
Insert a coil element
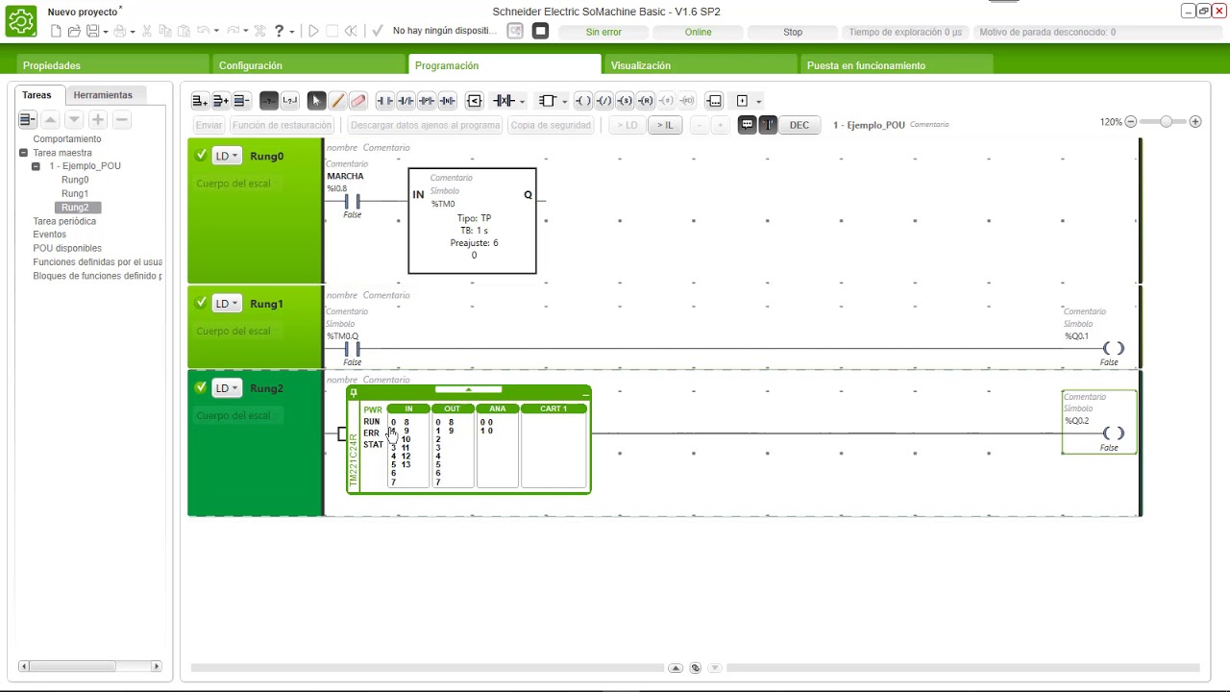click(x=582, y=101)
